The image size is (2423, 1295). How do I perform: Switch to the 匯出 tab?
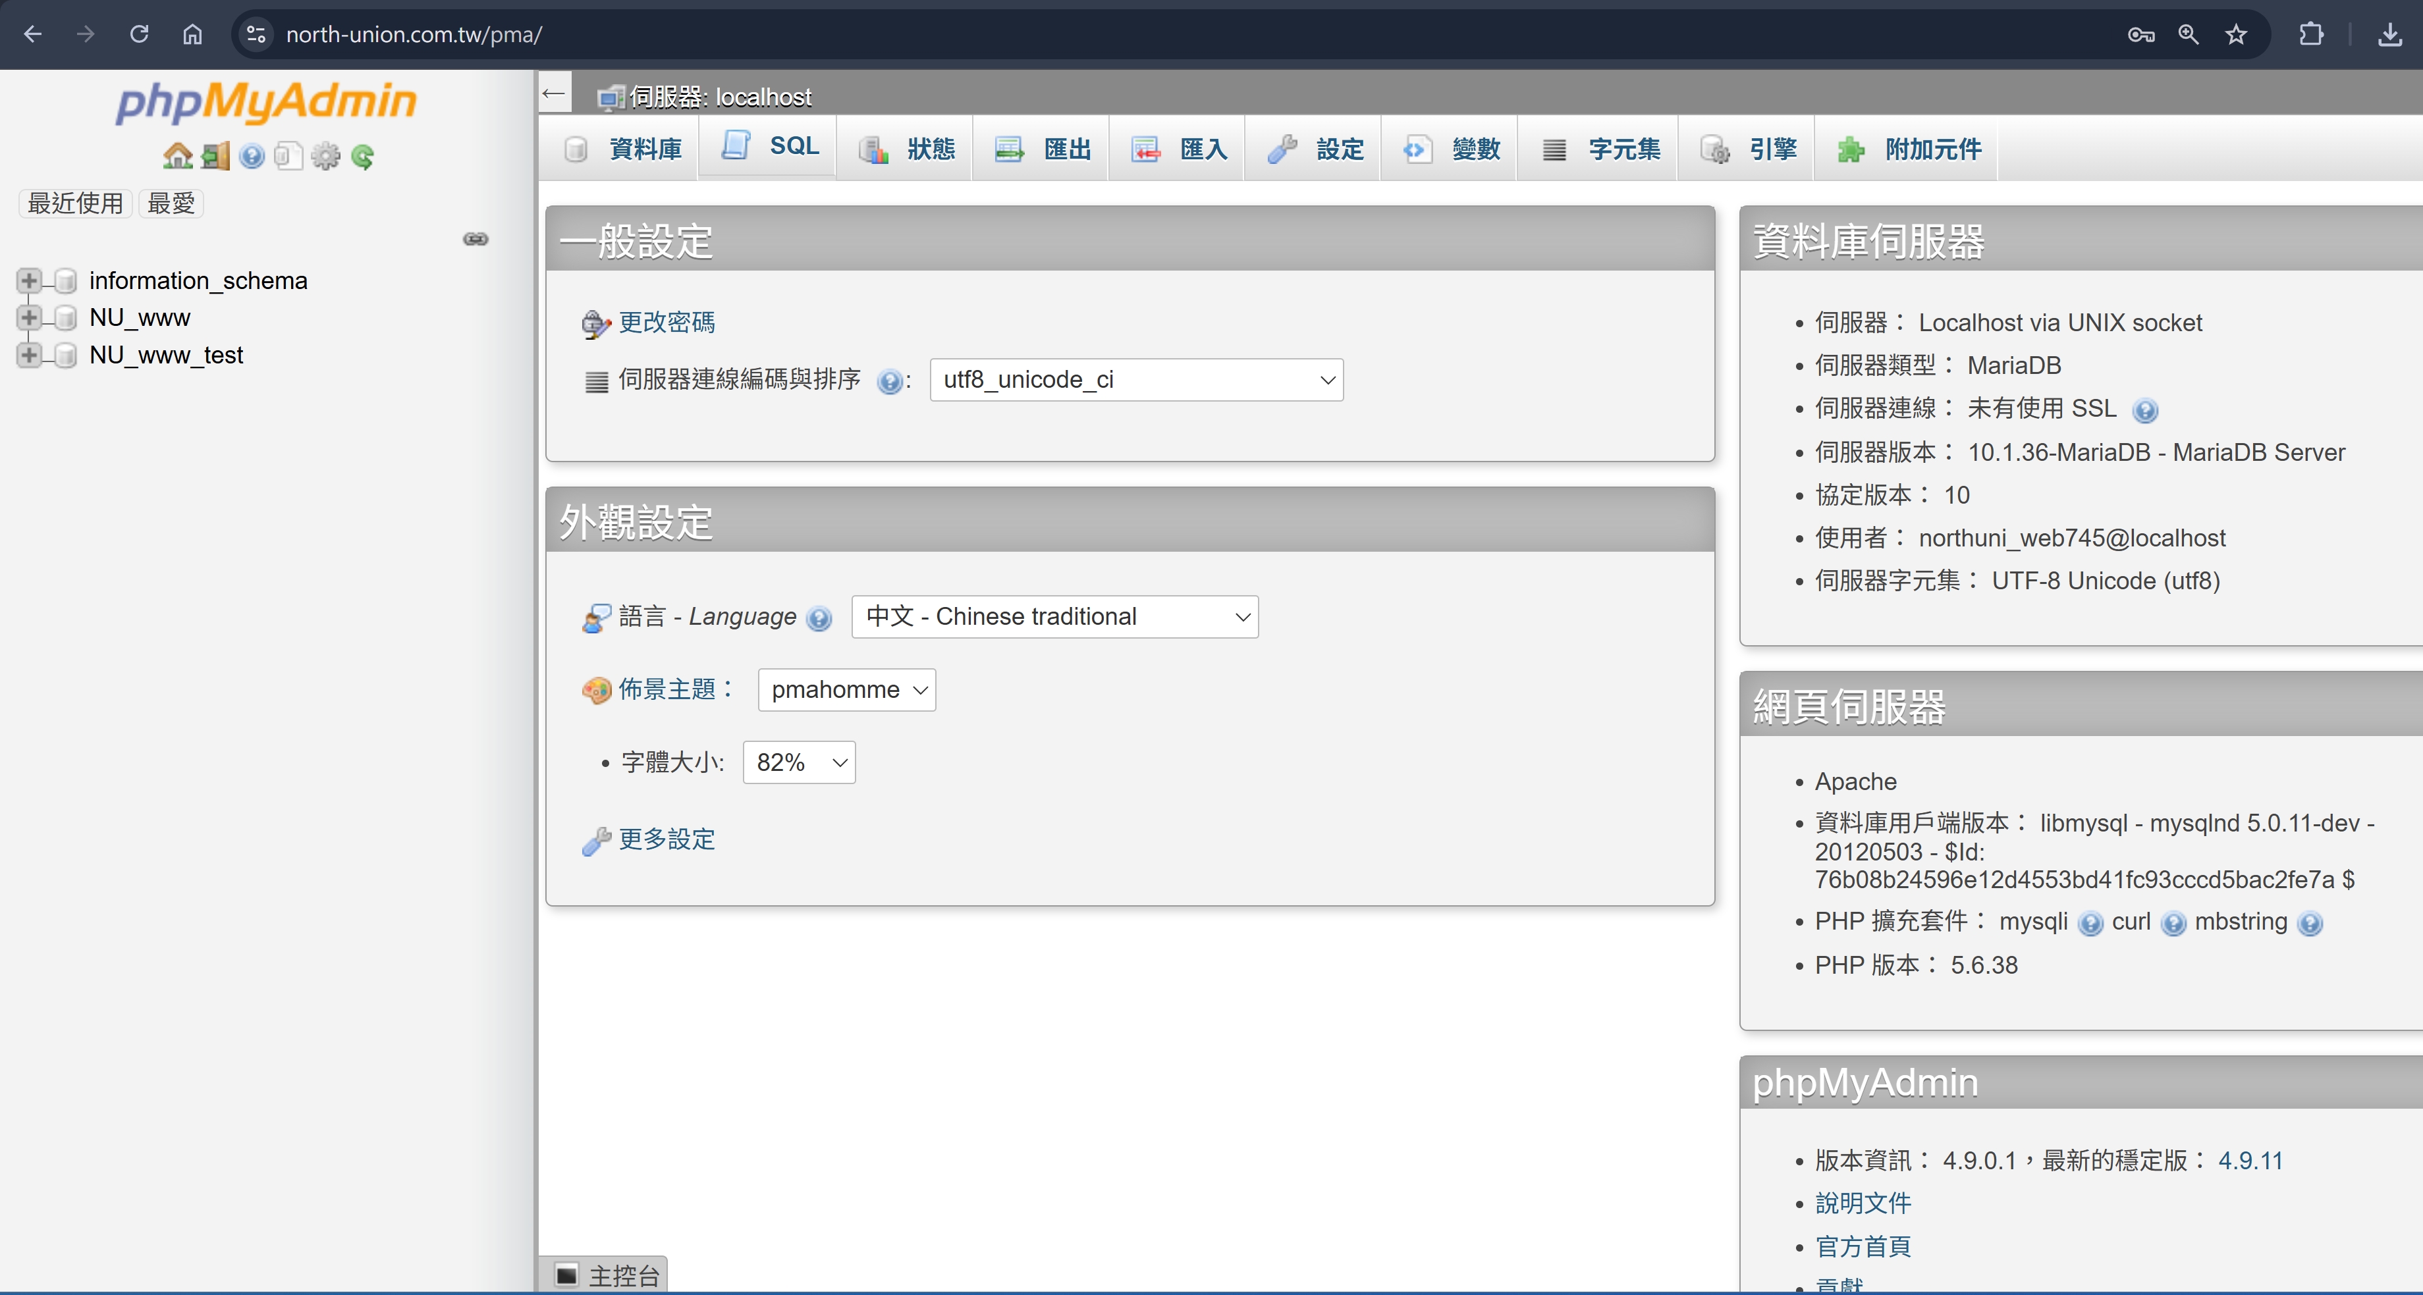coord(1041,149)
